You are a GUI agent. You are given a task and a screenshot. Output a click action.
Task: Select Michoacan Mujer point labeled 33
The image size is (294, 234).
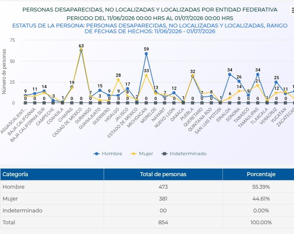(x=146, y=76)
